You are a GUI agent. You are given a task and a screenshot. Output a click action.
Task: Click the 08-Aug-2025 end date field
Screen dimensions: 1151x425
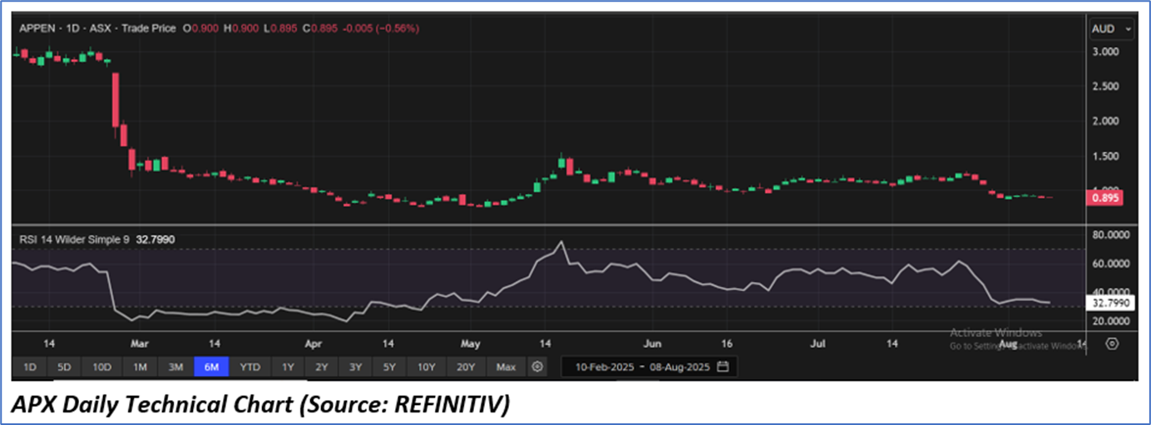pos(679,367)
